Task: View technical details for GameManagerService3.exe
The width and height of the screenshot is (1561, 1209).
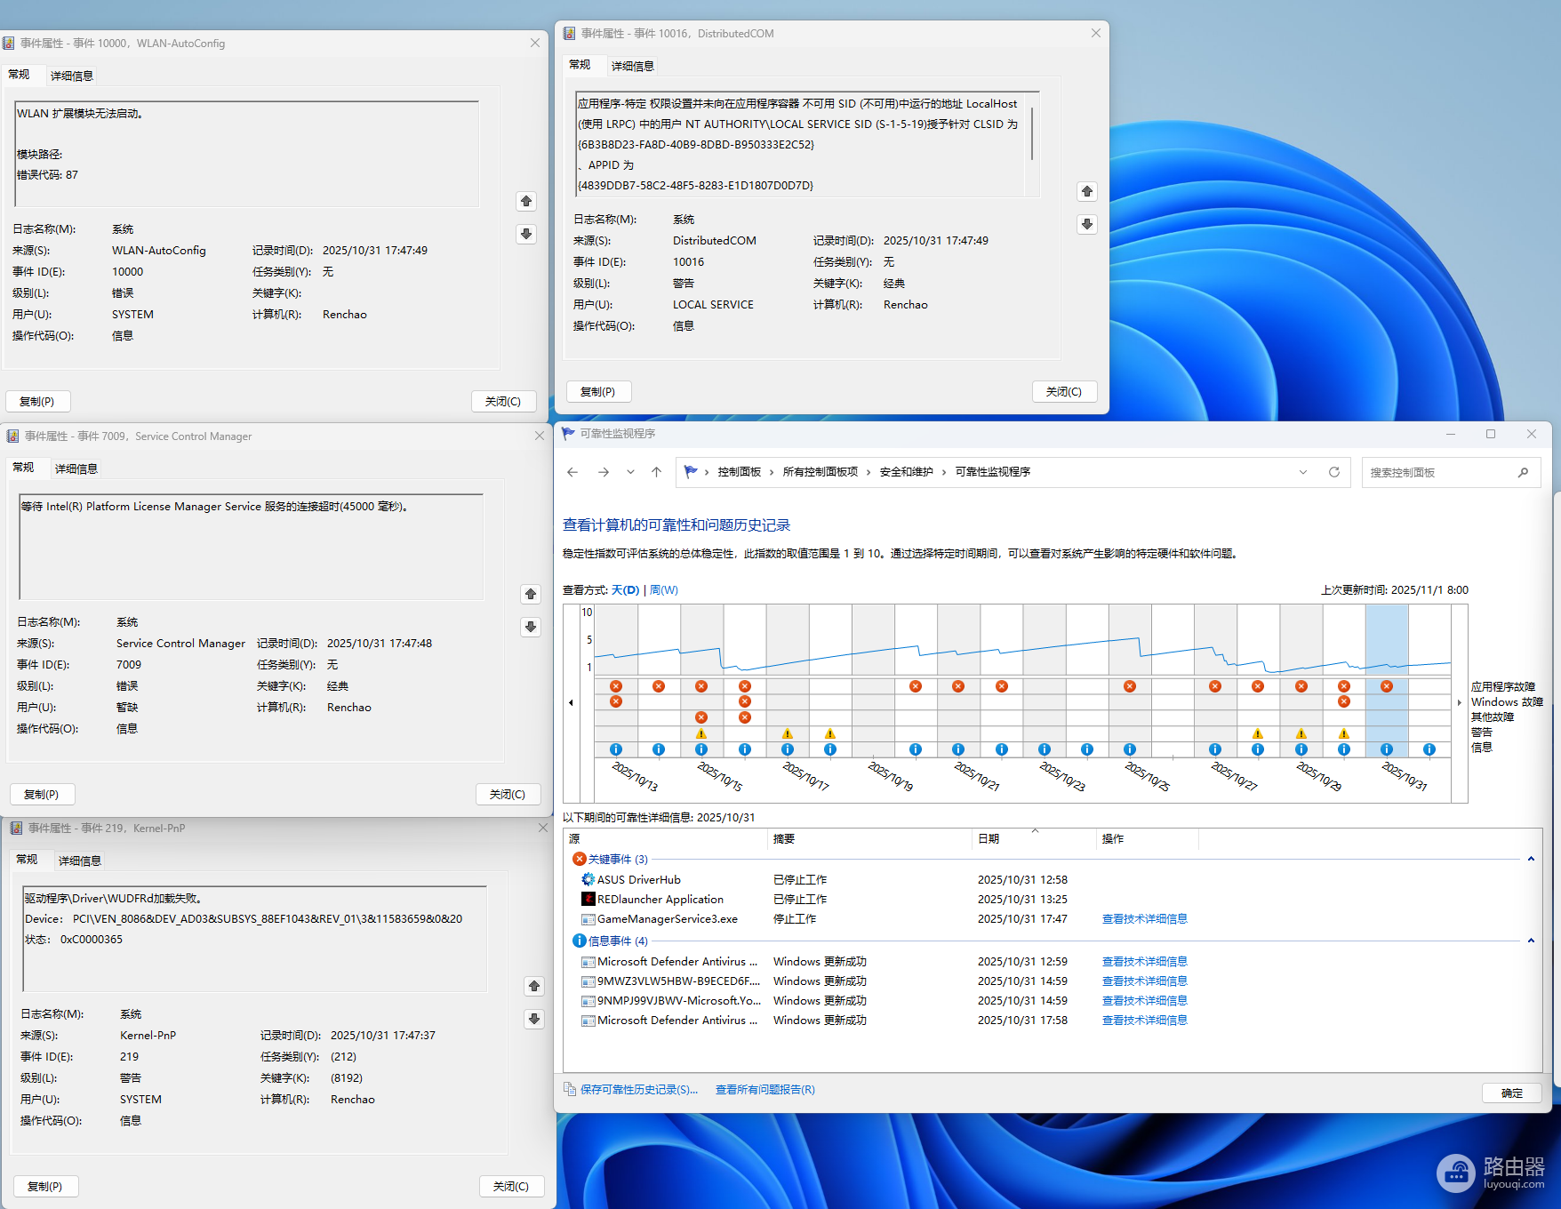Action: (1145, 919)
